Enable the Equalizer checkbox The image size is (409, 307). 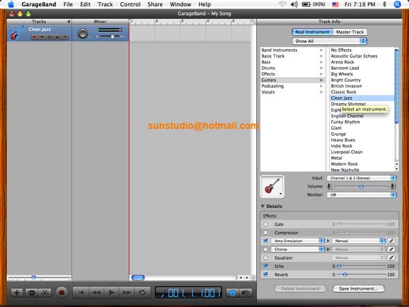point(266,258)
